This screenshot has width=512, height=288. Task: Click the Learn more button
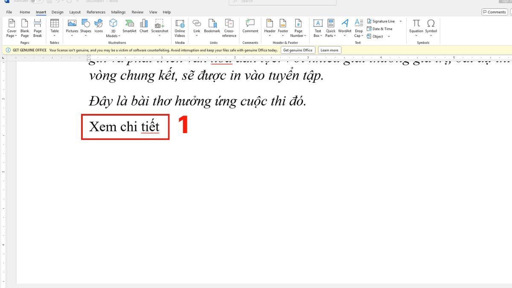pyautogui.click(x=329, y=50)
